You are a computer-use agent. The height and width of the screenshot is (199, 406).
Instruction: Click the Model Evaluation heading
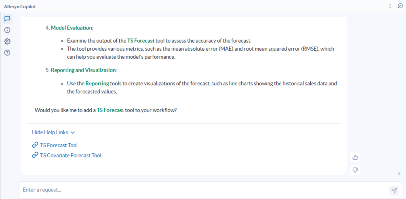[71, 28]
